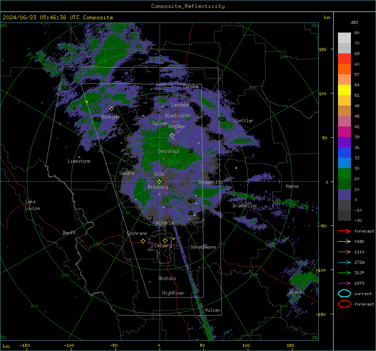Click the Sylvan city label
This screenshot has height=351, width=376.
click(160, 123)
